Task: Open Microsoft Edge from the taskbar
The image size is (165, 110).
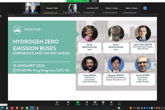Action: coord(2,108)
